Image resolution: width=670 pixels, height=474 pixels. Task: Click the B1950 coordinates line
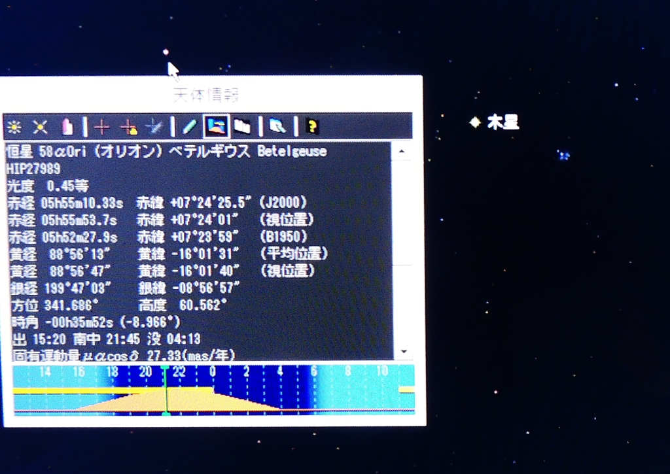(158, 237)
